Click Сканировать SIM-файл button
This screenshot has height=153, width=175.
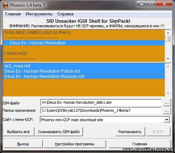[x=59, y=132]
